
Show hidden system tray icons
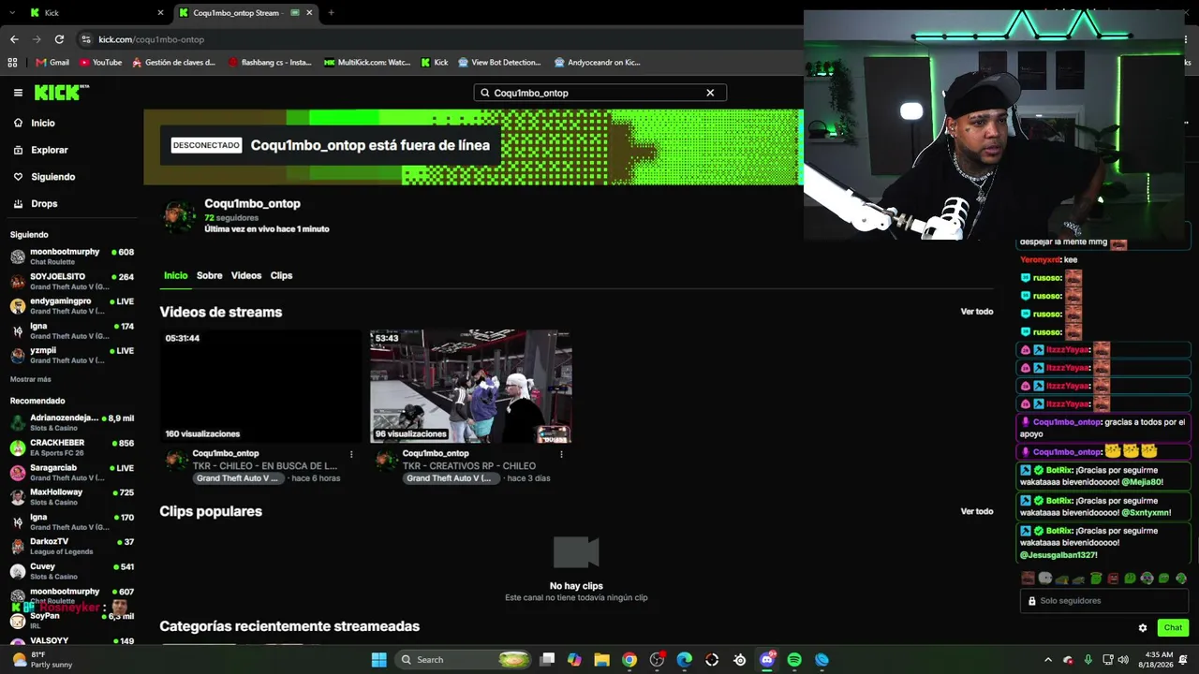point(1048,660)
